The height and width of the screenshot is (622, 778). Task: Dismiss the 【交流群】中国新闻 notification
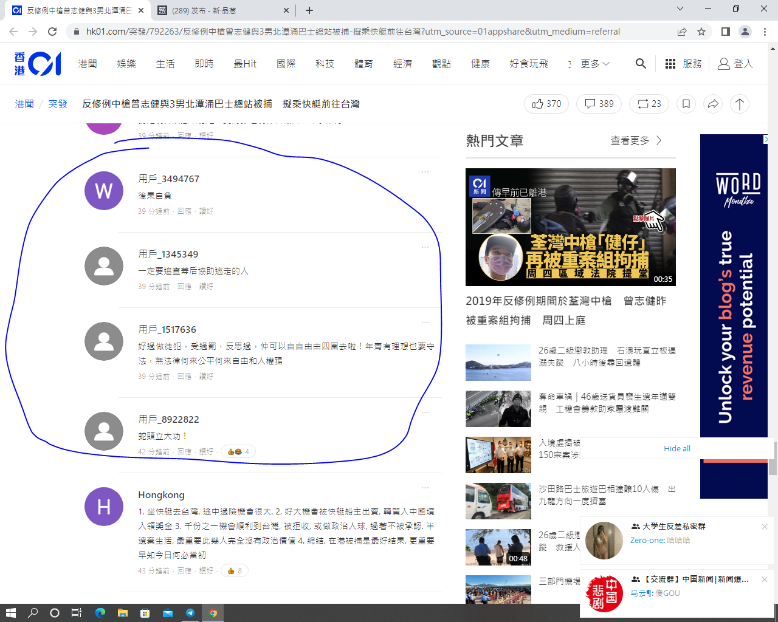(x=765, y=579)
